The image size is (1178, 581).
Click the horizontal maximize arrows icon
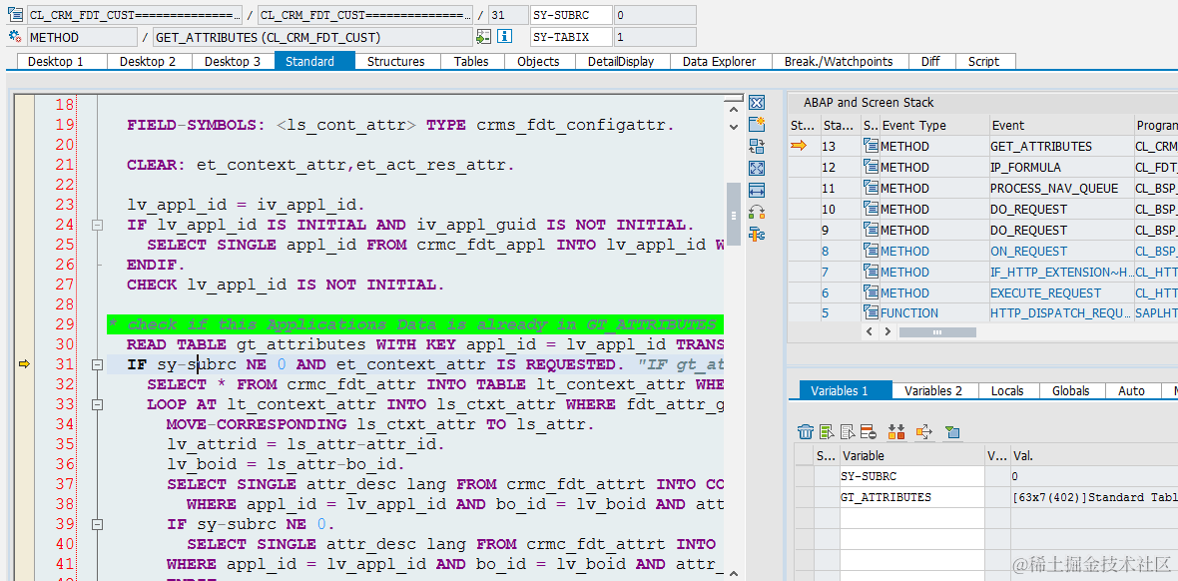pyautogui.click(x=757, y=191)
